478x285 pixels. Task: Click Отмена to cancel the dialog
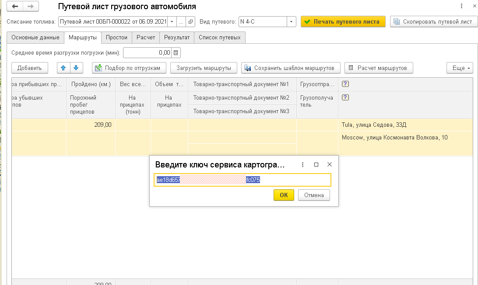point(314,195)
